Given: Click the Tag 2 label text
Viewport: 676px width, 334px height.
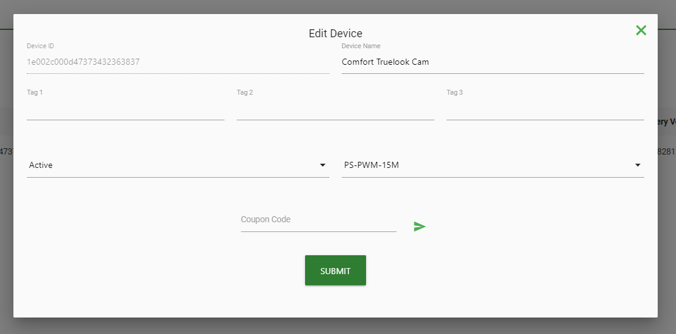Looking at the screenshot, I should pos(245,92).
